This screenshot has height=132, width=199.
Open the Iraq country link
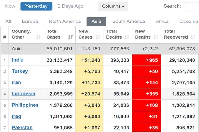[16, 116]
